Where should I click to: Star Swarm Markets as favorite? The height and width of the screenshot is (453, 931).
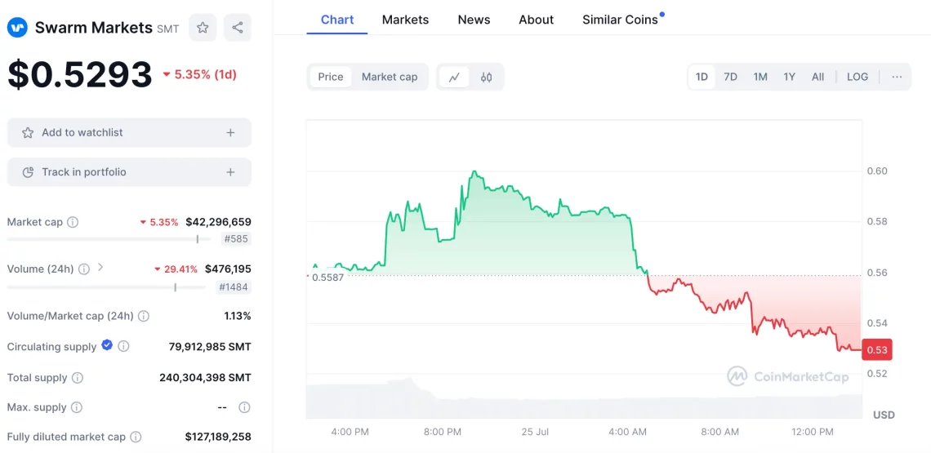point(203,27)
